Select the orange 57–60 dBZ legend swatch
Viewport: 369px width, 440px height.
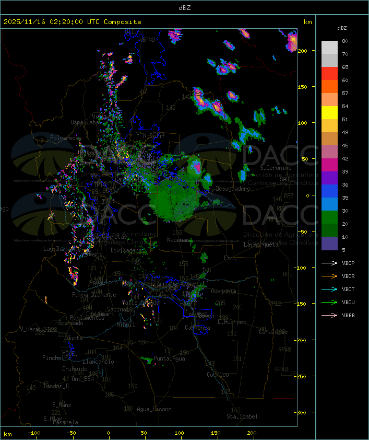coord(329,86)
